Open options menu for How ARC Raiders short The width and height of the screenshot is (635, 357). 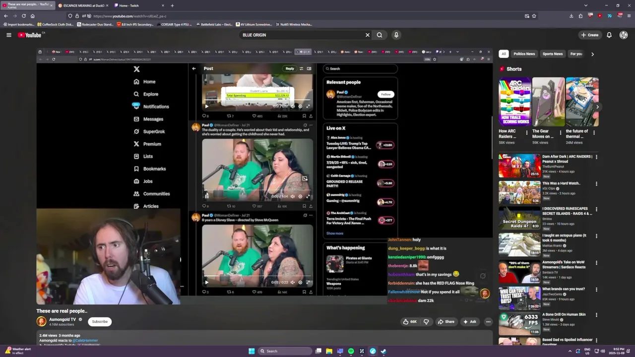pyautogui.click(x=527, y=132)
